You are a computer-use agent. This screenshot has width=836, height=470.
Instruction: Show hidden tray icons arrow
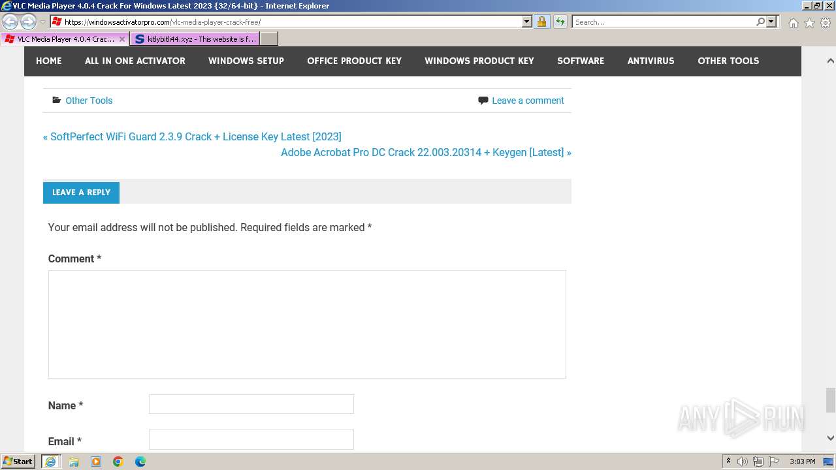729,462
